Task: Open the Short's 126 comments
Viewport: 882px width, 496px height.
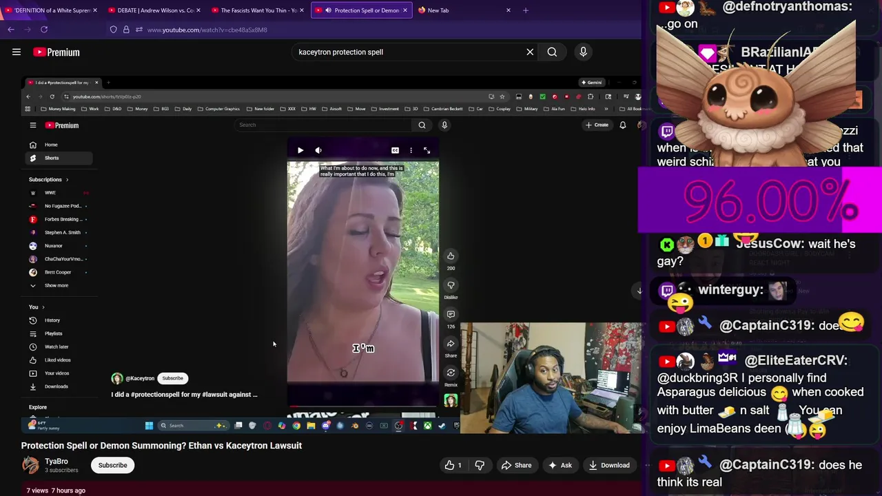Action: [451, 314]
